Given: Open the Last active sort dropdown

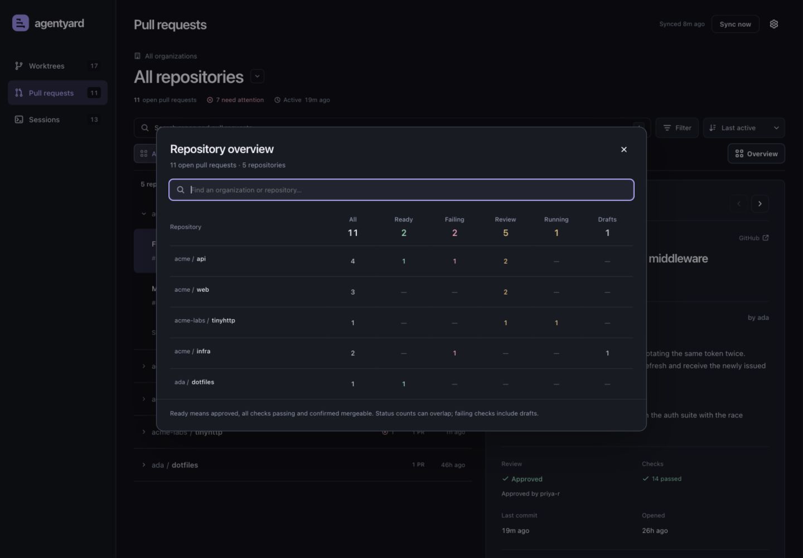Looking at the screenshot, I should coord(744,128).
